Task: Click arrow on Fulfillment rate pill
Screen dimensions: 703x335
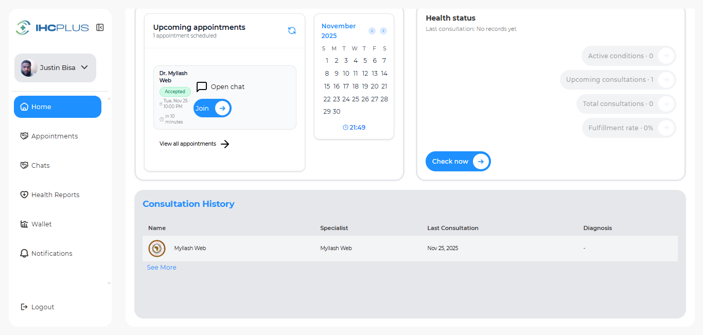Action: tap(666, 128)
